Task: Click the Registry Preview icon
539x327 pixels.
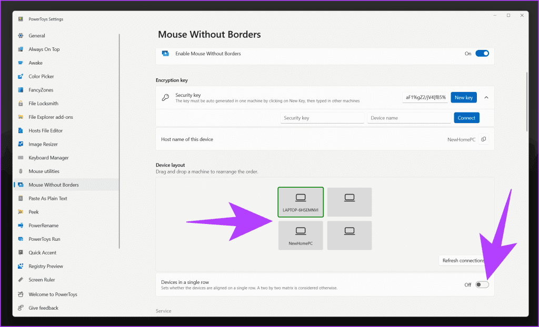Action: click(x=21, y=266)
